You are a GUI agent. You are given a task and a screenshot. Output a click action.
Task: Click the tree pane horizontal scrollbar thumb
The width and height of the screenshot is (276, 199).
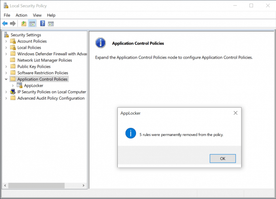point(36,186)
